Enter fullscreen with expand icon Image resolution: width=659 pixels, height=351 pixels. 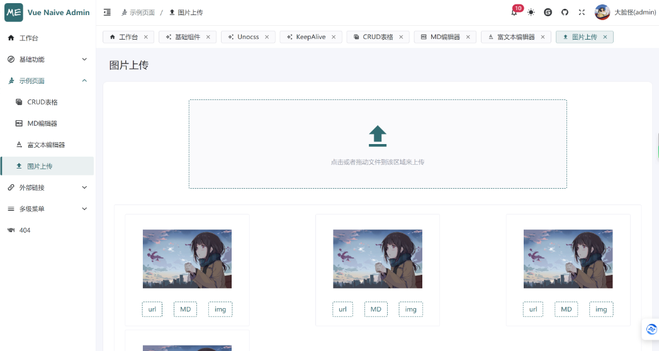pos(582,12)
